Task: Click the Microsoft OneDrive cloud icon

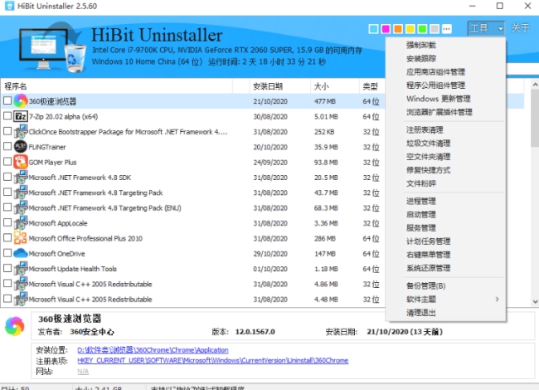Action: pyautogui.click(x=20, y=254)
